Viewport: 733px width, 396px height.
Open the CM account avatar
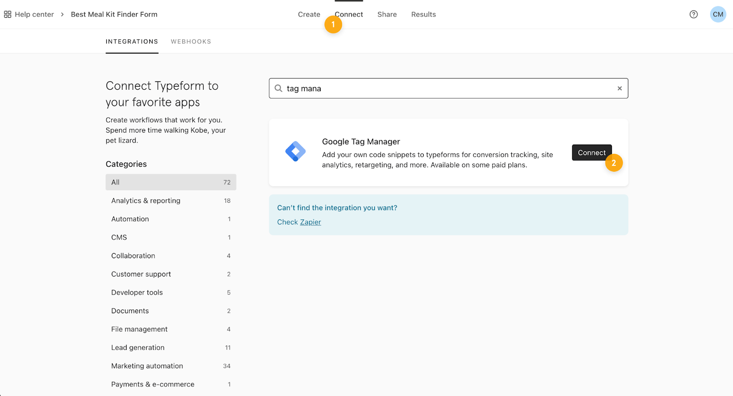click(718, 15)
